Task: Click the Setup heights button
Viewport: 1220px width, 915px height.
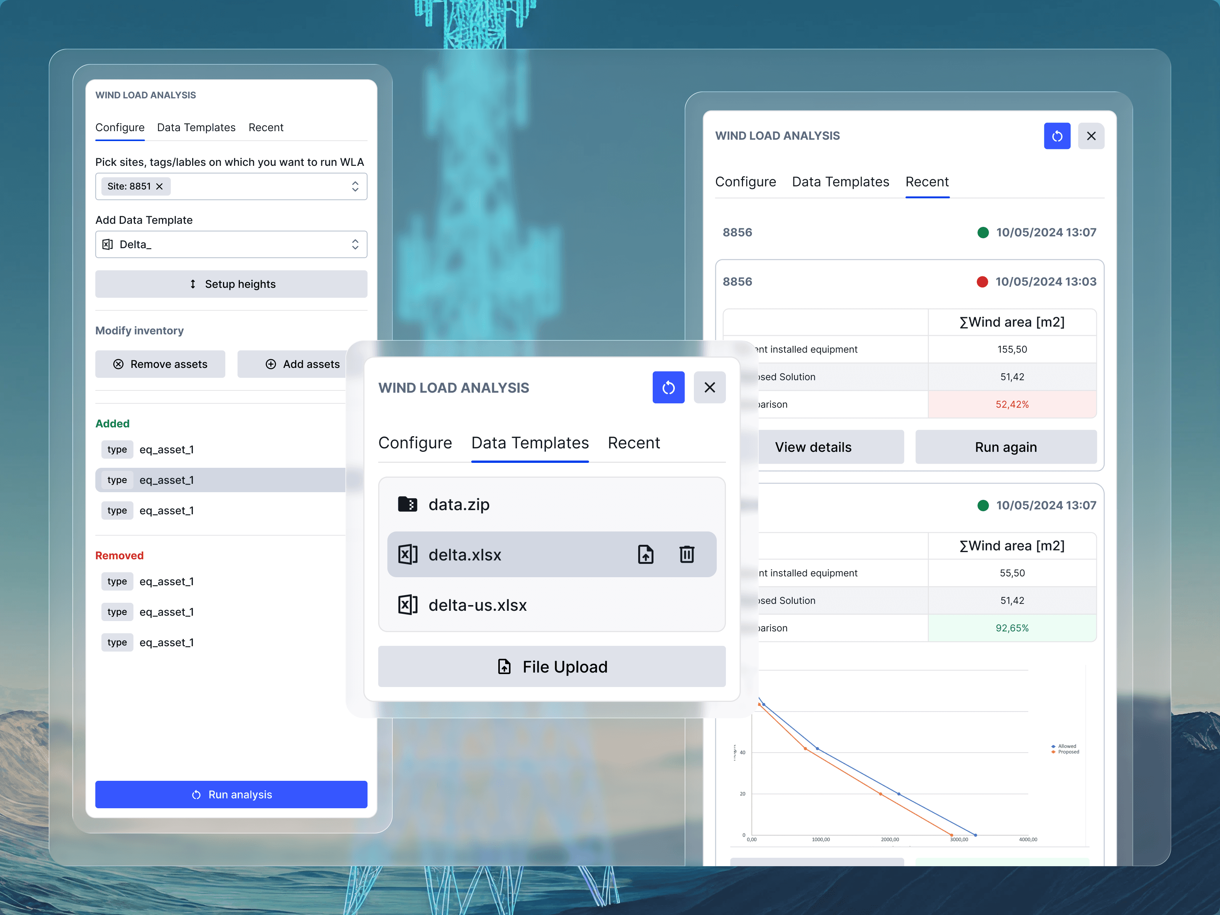Action: 231,284
